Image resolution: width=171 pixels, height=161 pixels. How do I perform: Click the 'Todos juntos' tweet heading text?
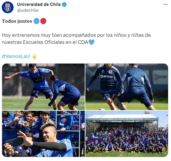(17, 21)
